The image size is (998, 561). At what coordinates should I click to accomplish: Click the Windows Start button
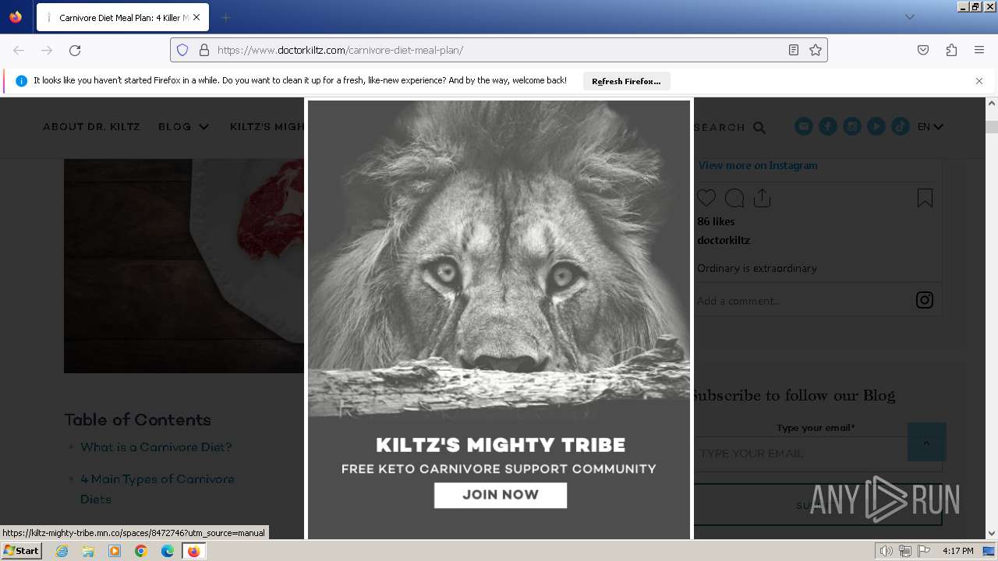pyautogui.click(x=21, y=551)
